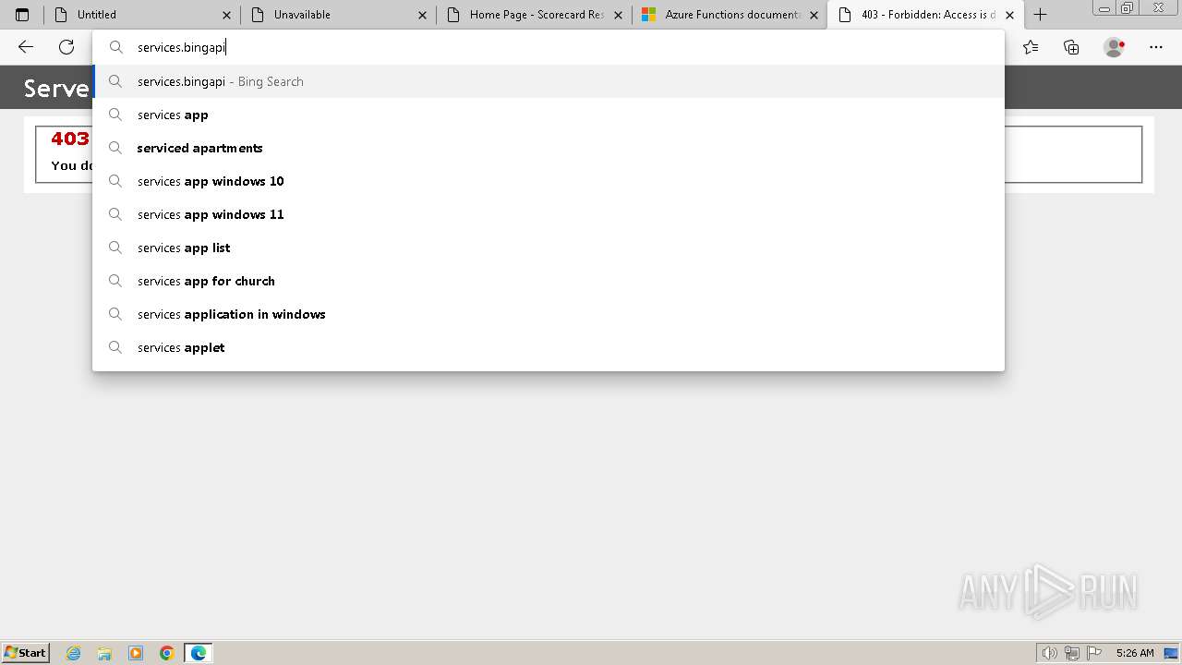Open Action Center flag icon
1182x665 pixels.
pyautogui.click(x=1094, y=653)
